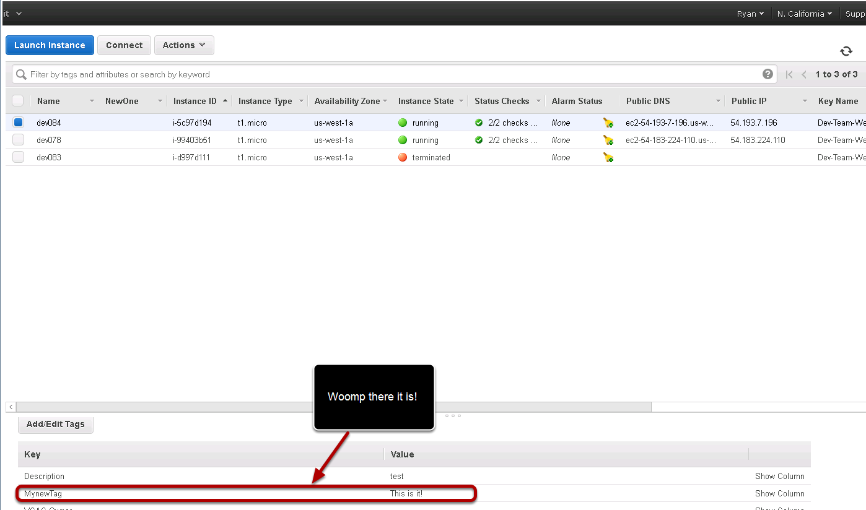The width and height of the screenshot is (866, 510).
Task: Click the Key Name column header
Action: (x=838, y=101)
